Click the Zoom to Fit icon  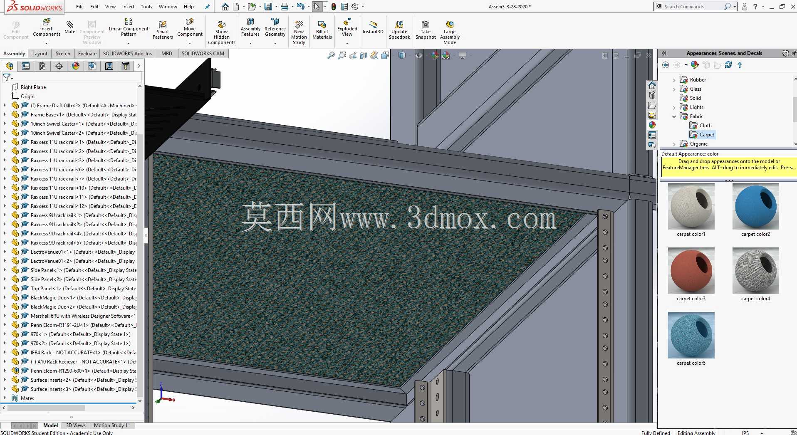point(331,55)
